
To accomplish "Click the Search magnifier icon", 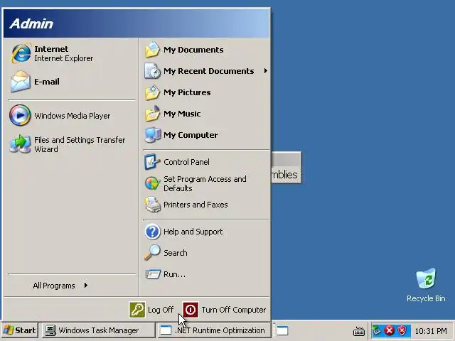I will point(152,253).
